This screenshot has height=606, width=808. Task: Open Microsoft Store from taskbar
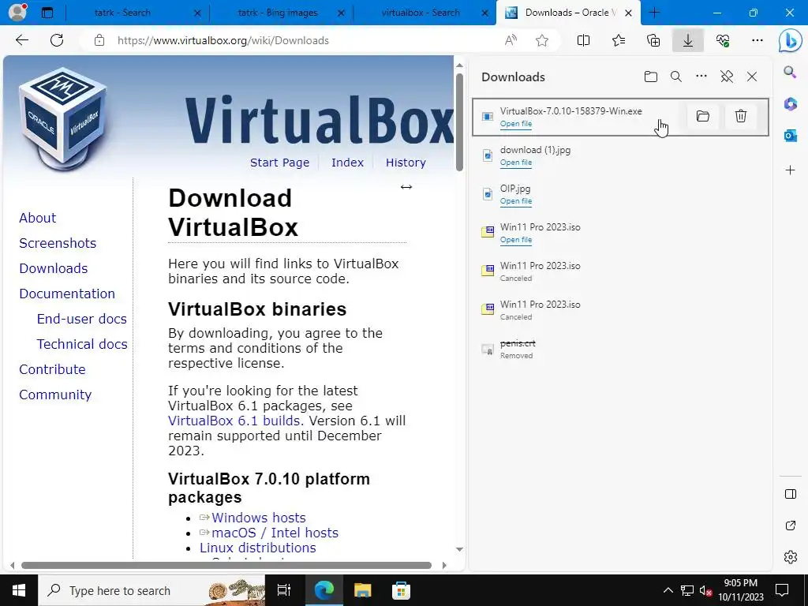[x=401, y=590]
